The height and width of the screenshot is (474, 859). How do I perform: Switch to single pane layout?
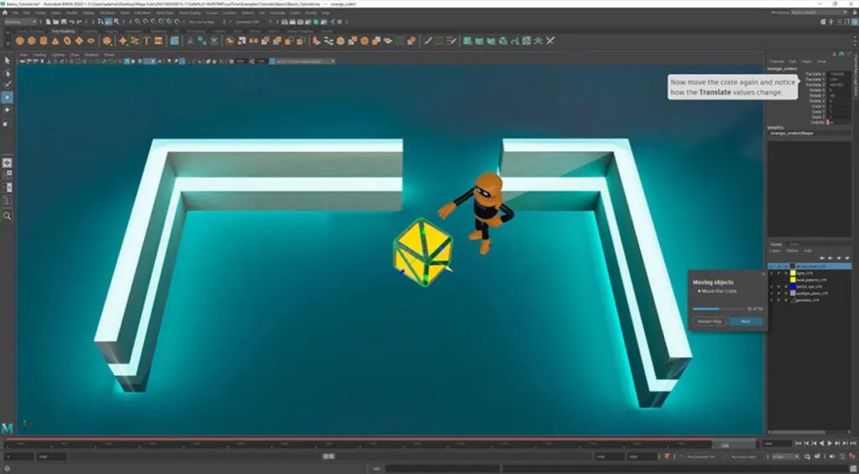pyautogui.click(x=7, y=163)
